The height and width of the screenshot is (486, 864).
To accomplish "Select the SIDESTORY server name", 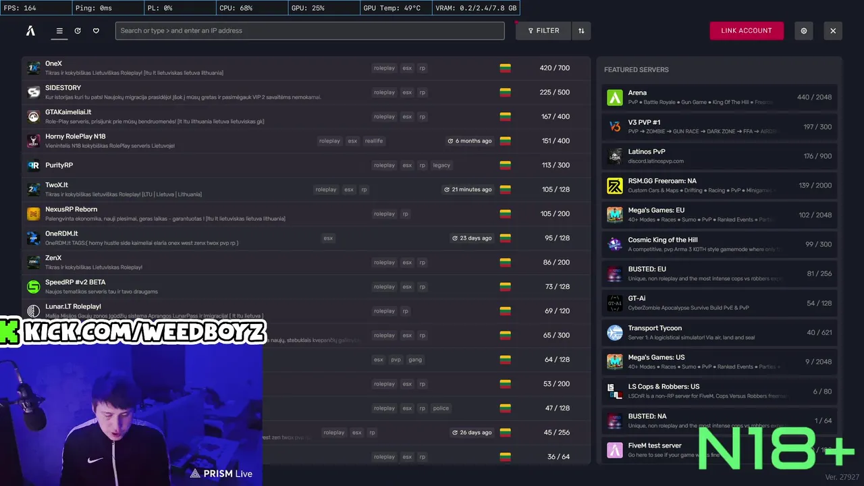I will tap(63, 88).
